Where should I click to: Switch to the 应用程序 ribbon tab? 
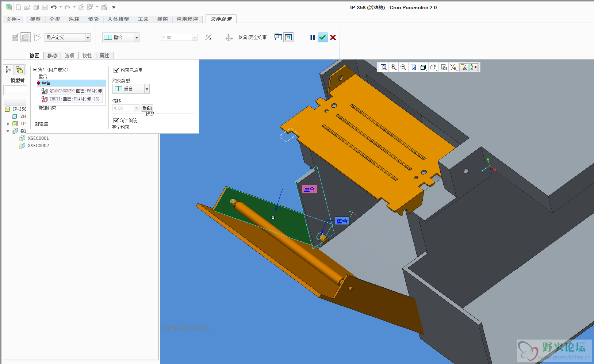point(187,19)
